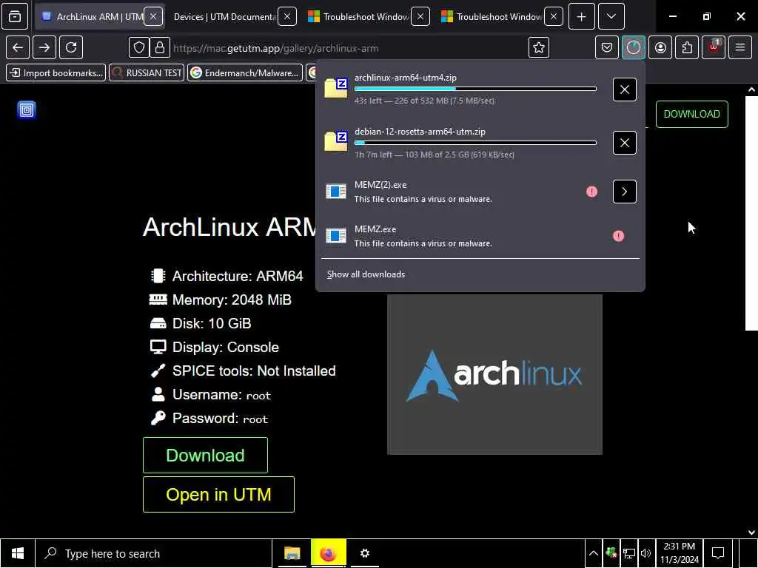This screenshot has height=568, width=758.
Task: Click archlinux zip download progress bar
Action: tap(475, 89)
